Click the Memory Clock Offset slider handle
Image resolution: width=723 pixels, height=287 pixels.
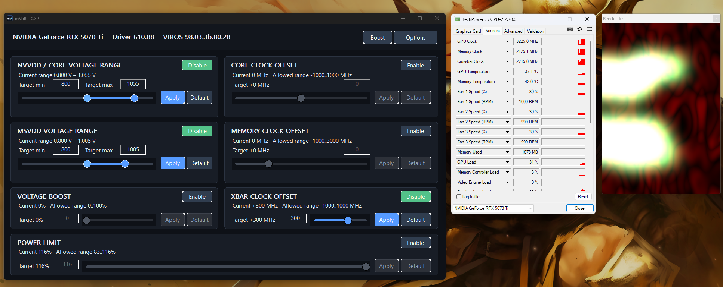click(268, 164)
